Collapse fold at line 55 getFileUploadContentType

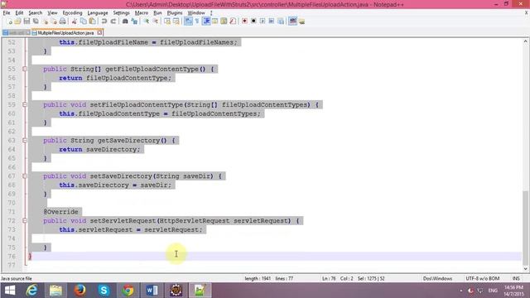point(25,69)
